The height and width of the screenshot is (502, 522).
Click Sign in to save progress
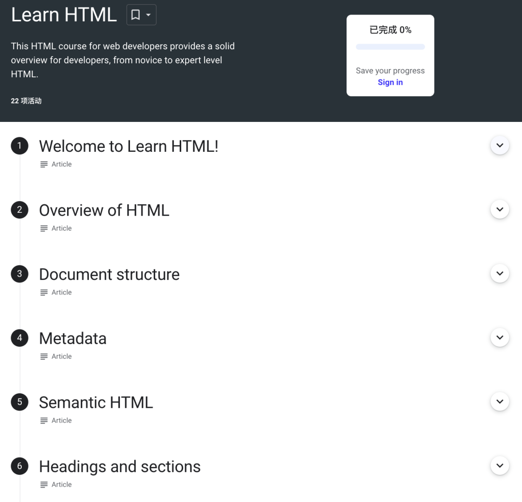390,82
